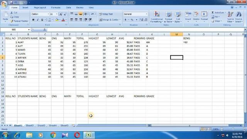Click the horizontal scrollbar
The width and height of the screenshot is (247, 139).
(189, 125)
